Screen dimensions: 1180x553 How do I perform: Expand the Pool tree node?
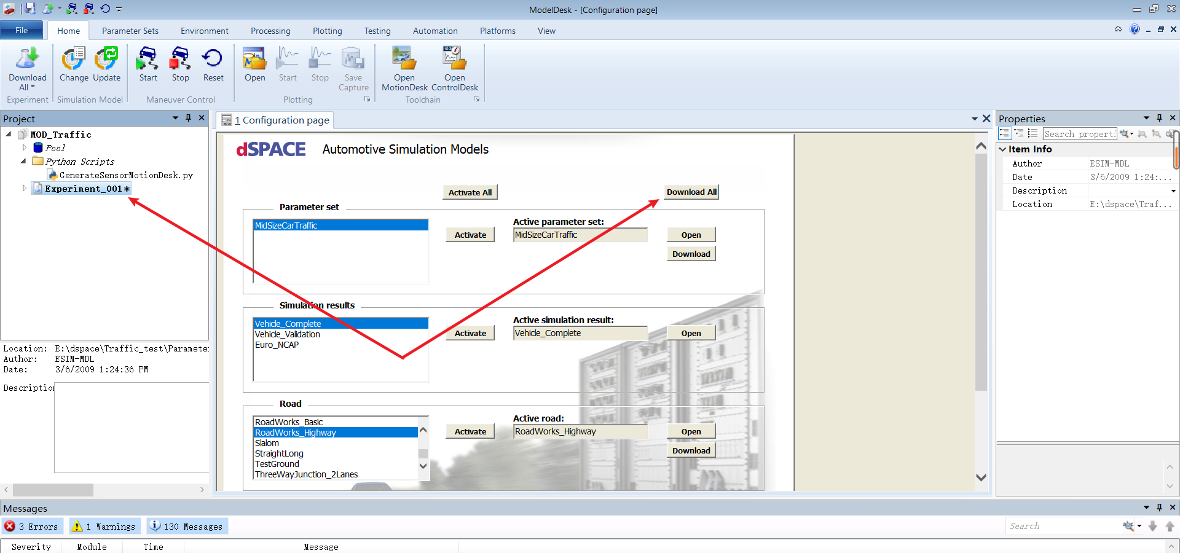click(x=24, y=147)
